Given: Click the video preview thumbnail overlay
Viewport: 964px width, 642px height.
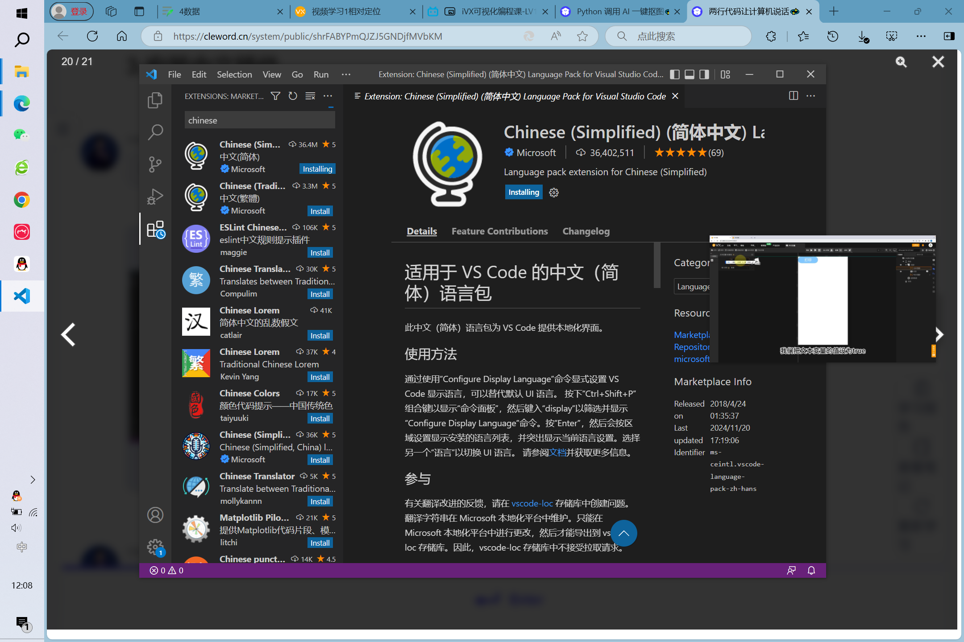Looking at the screenshot, I should pyautogui.click(x=823, y=299).
